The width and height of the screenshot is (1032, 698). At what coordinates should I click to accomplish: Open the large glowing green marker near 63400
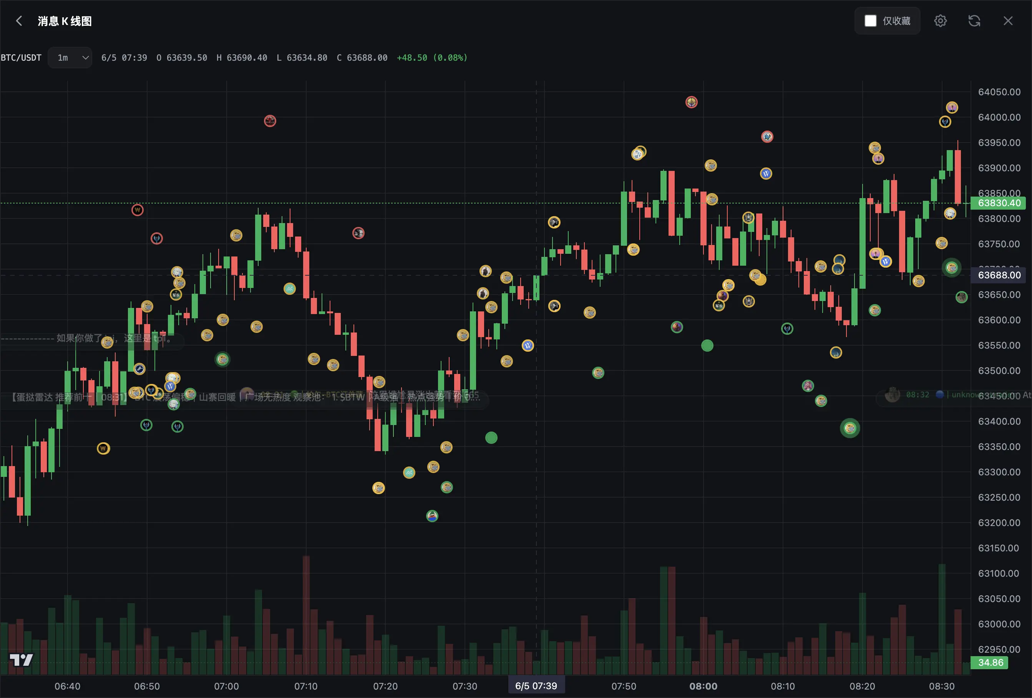tap(850, 428)
